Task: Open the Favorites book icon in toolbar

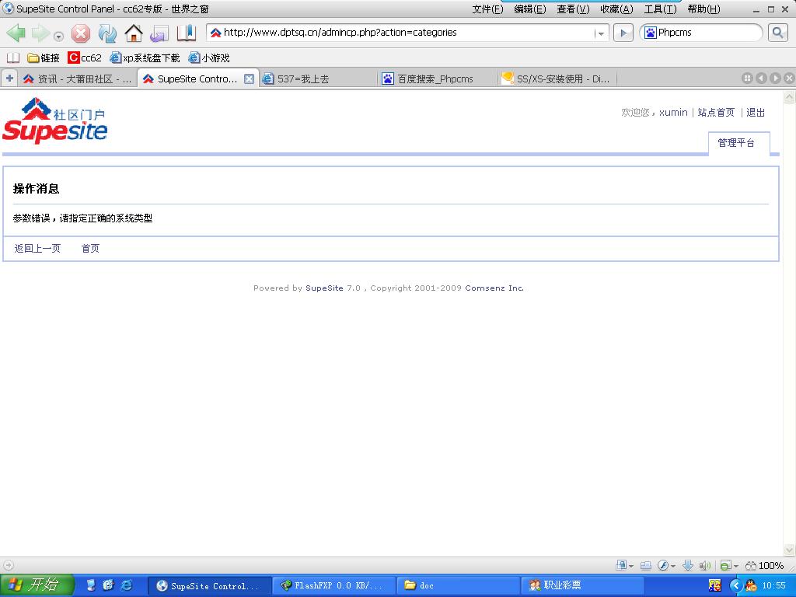Action: pyautogui.click(x=187, y=33)
